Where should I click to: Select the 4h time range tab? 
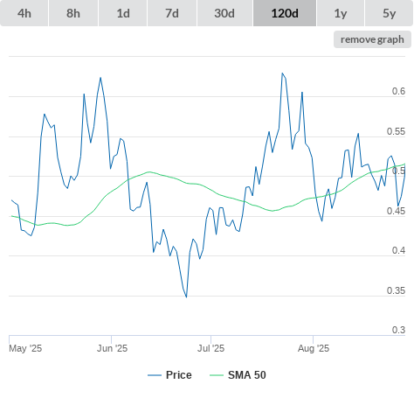pos(24,13)
